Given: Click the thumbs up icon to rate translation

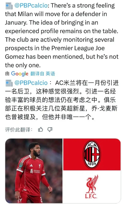Looking at the screenshot, I should point(40,129).
